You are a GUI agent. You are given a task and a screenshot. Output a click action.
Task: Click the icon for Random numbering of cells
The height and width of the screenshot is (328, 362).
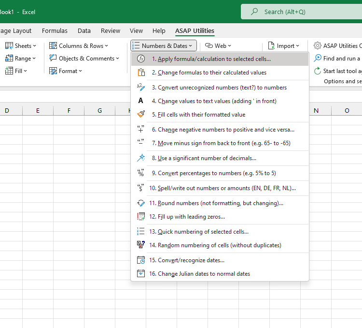pos(141,245)
